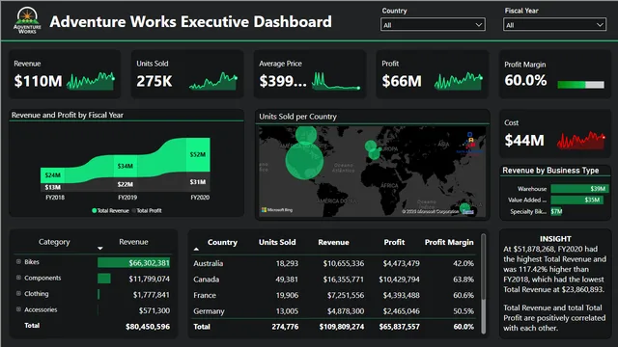Click the Value Added $35M bar
The width and height of the screenshot is (618, 347).
point(577,200)
